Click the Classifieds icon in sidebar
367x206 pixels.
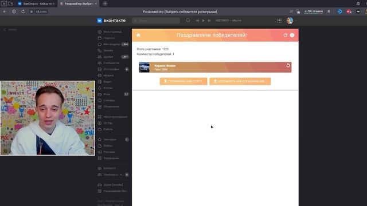[100, 106]
